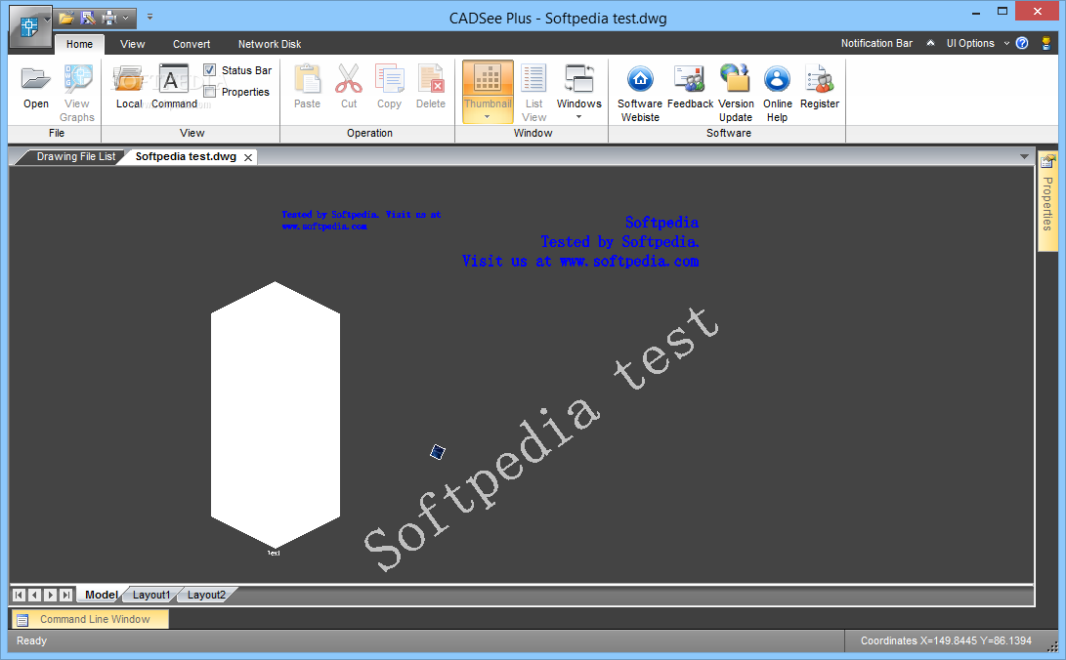Click the user figure icon at top right

click(1046, 43)
